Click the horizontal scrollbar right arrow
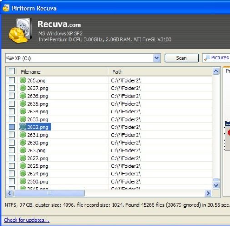The height and width of the screenshot is (226, 230). pos(208,193)
